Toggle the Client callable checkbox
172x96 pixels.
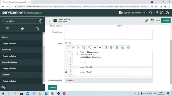[x=66, y=26]
